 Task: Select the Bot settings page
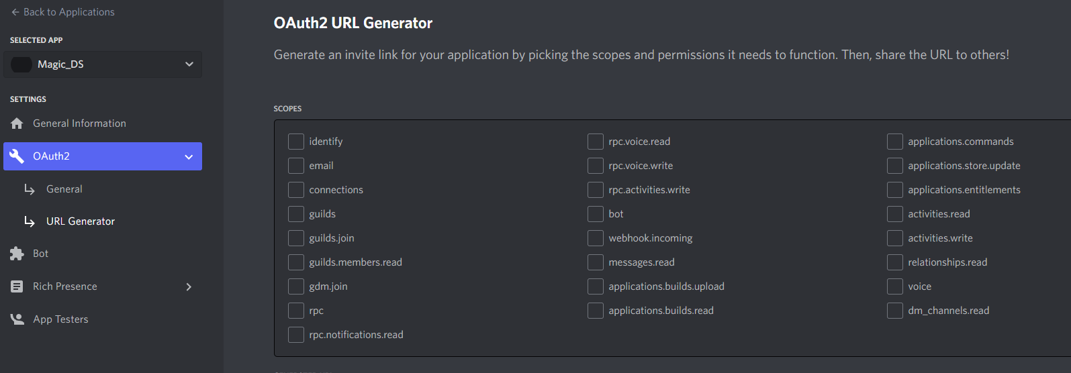click(x=41, y=254)
